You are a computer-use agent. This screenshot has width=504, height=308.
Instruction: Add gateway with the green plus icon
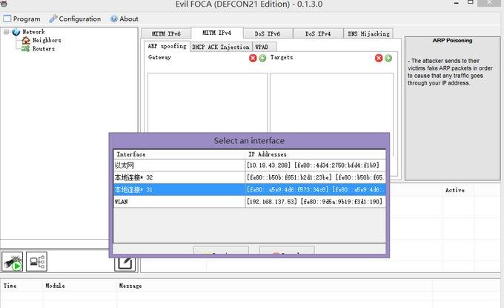pos(262,58)
